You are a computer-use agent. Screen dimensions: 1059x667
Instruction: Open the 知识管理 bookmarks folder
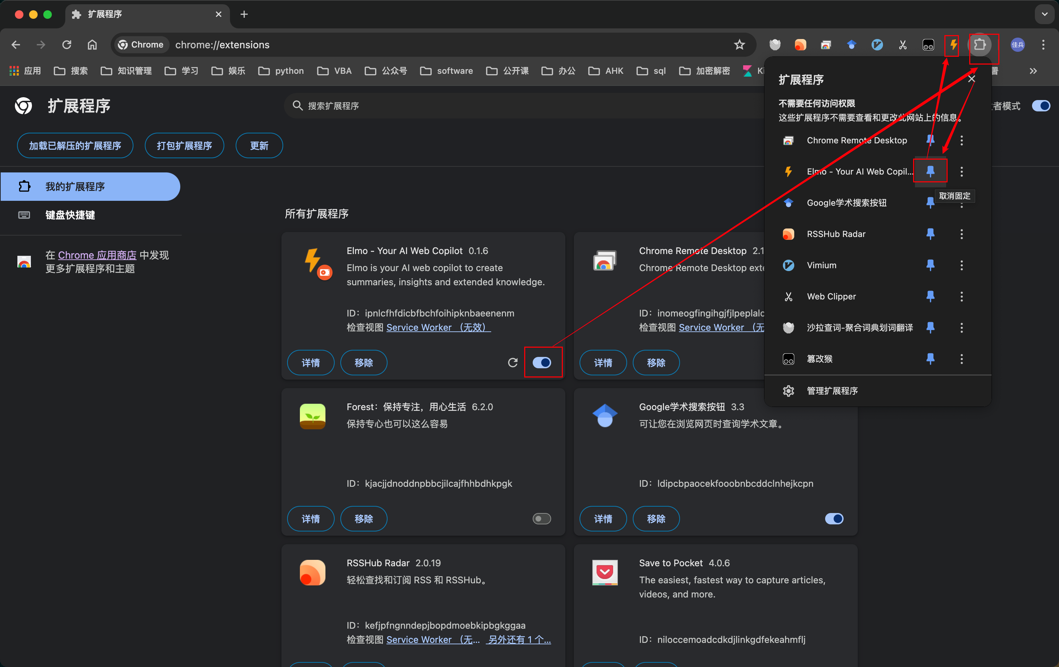click(x=126, y=71)
